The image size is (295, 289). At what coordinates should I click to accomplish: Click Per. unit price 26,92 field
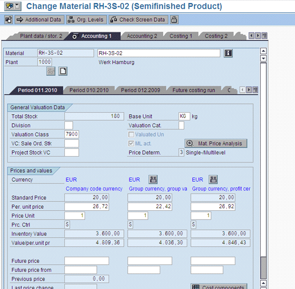[x=213, y=206]
